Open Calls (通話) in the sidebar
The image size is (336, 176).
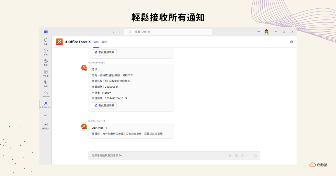[x=46, y=84]
